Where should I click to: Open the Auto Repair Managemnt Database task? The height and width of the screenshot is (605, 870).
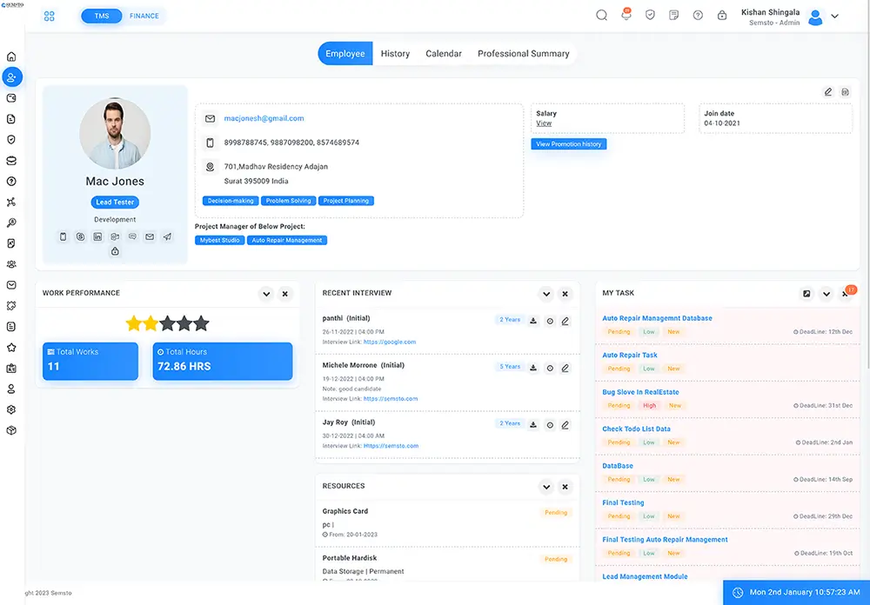(657, 318)
